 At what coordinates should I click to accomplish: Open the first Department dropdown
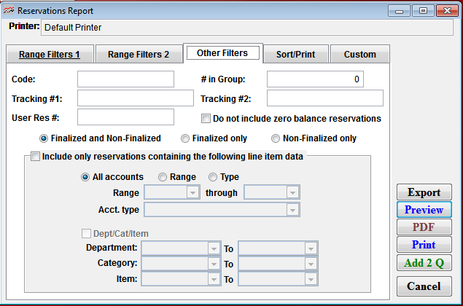[214, 248]
